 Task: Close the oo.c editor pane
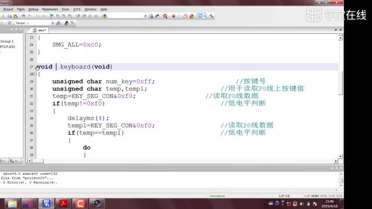tap(341, 30)
